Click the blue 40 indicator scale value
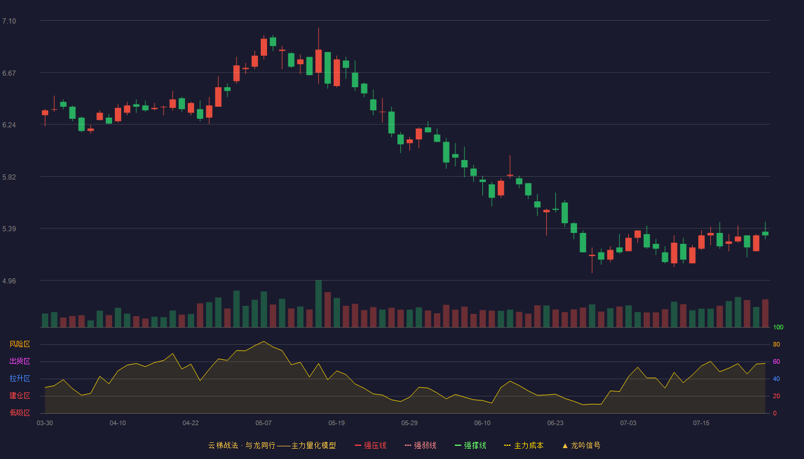 (x=776, y=379)
